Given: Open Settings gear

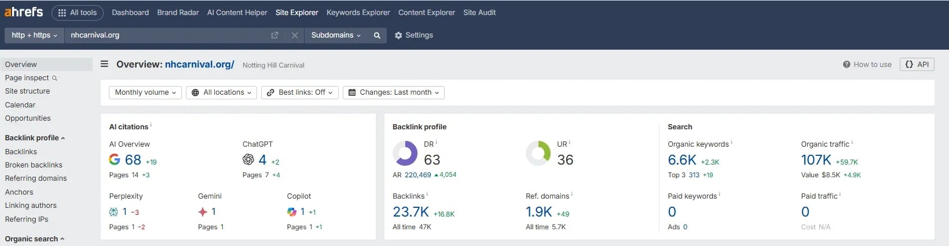Looking at the screenshot, I should tap(414, 35).
